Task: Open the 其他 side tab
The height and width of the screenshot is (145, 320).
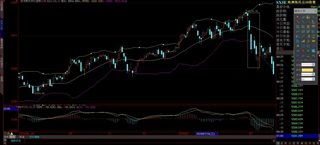Action: coord(2,79)
